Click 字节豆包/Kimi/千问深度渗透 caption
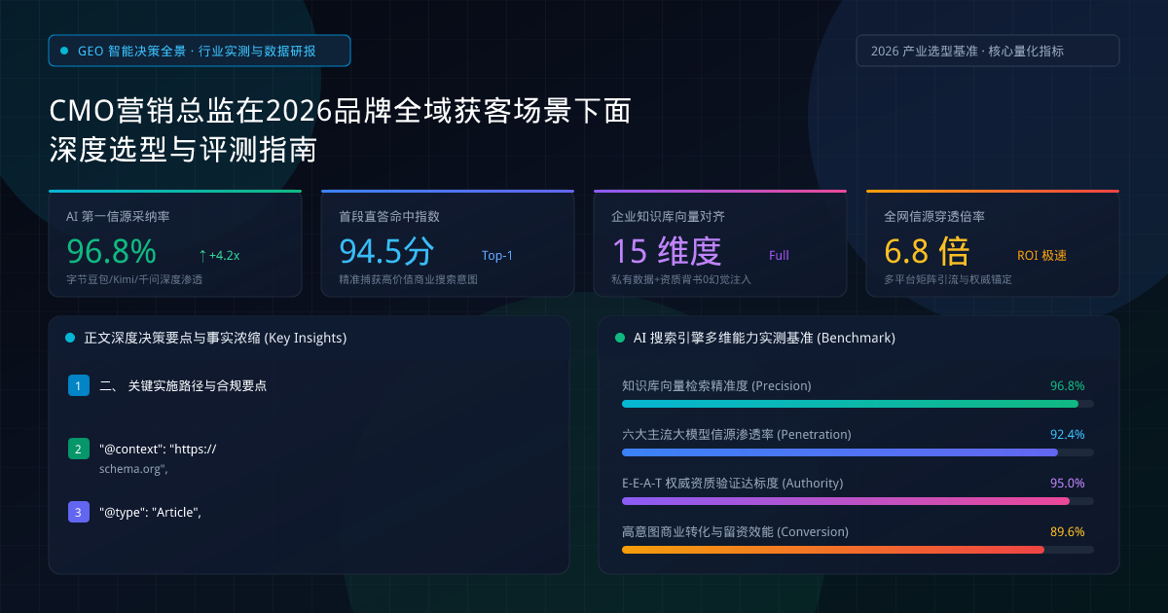The image size is (1168, 613). pyautogui.click(x=134, y=279)
